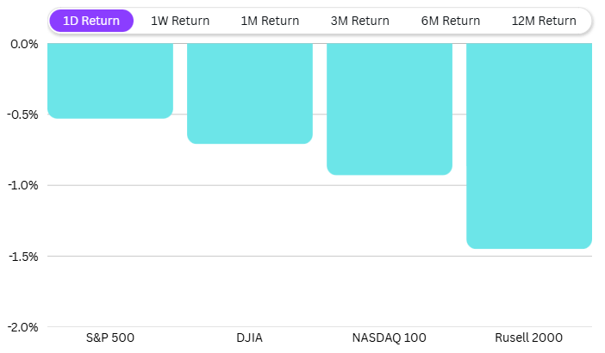
Task: Click the -0.5% y-axis label
Action: tap(22, 115)
